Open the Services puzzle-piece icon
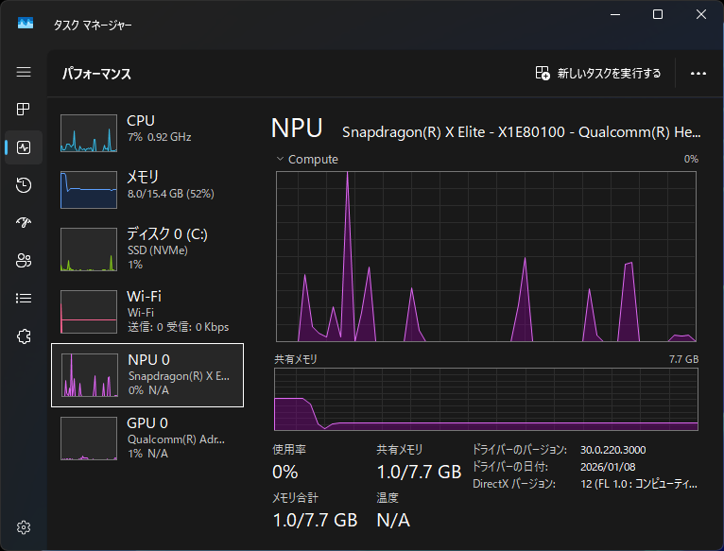Image resolution: width=724 pixels, height=551 pixels. pyautogui.click(x=24, y=336)
